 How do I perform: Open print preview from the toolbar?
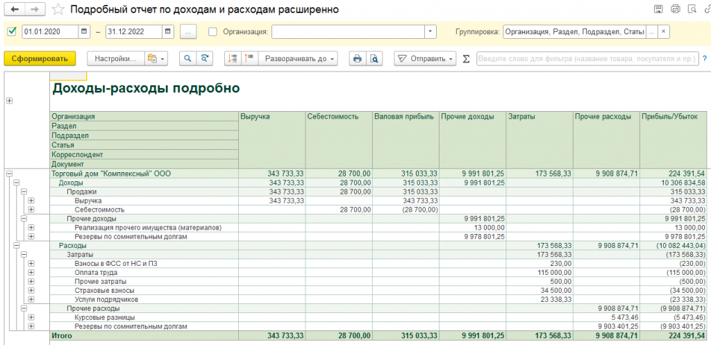[x=374, y=58]
